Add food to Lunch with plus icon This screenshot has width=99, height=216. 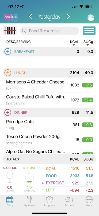pyautogui.click(x=8, y=73)
